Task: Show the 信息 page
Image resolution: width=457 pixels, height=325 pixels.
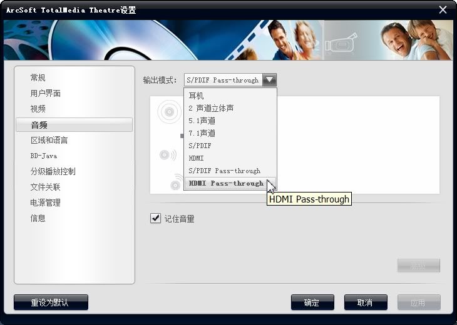Action: (x=38, y=218)
